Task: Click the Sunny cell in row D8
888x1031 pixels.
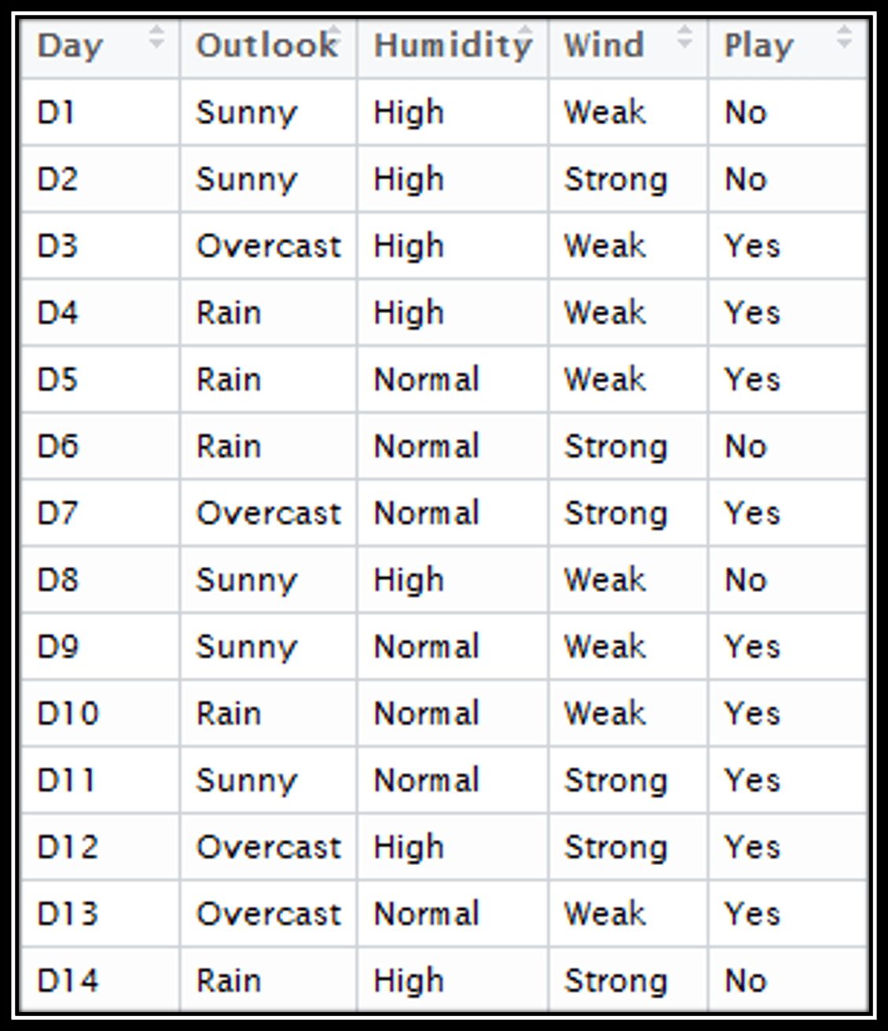Action: (246, 580)
